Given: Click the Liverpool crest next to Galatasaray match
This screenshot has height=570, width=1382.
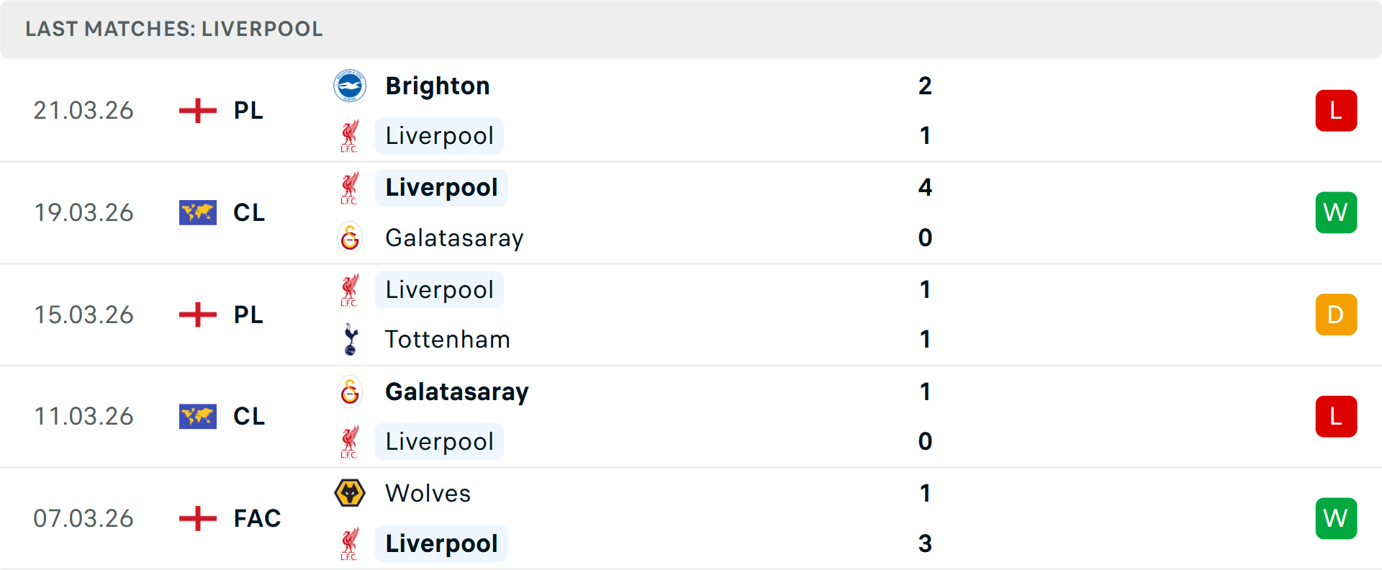Looking at the screenshot, I should [x=350, y=187].
